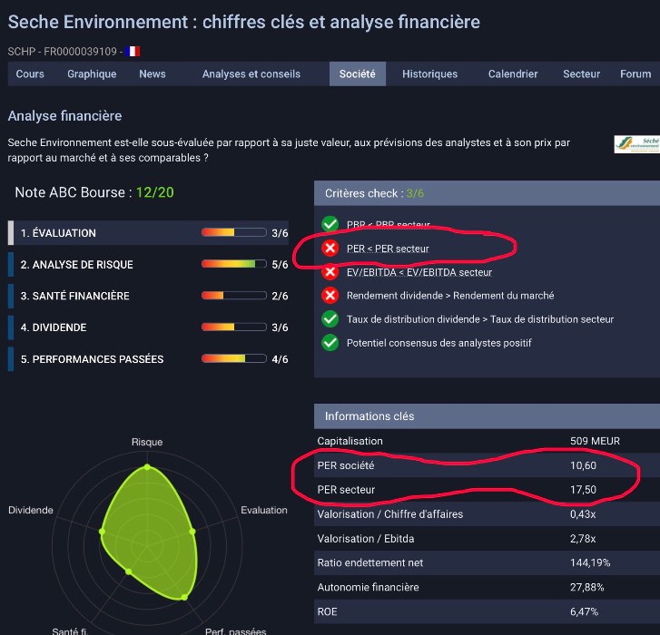Screen dimensions: 660x635
Task: Click Taux de distribution dividende criterion text
Action: click(x=480, y=319)
